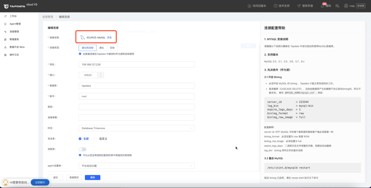Image resolution: width=371 pixels, height=188 pixels.
Task: Open 技术支持 in the header
Action: (282, 6)
